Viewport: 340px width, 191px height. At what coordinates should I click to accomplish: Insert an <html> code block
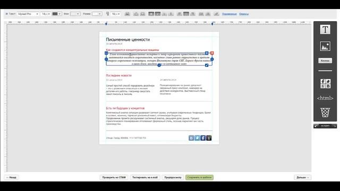(x=325, y=98)
